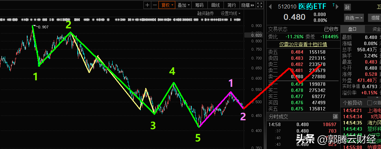The height and width of the screenshot is (149, 381).
Task: Open detailed trades via 详 icon
Action: click(335, 117)
